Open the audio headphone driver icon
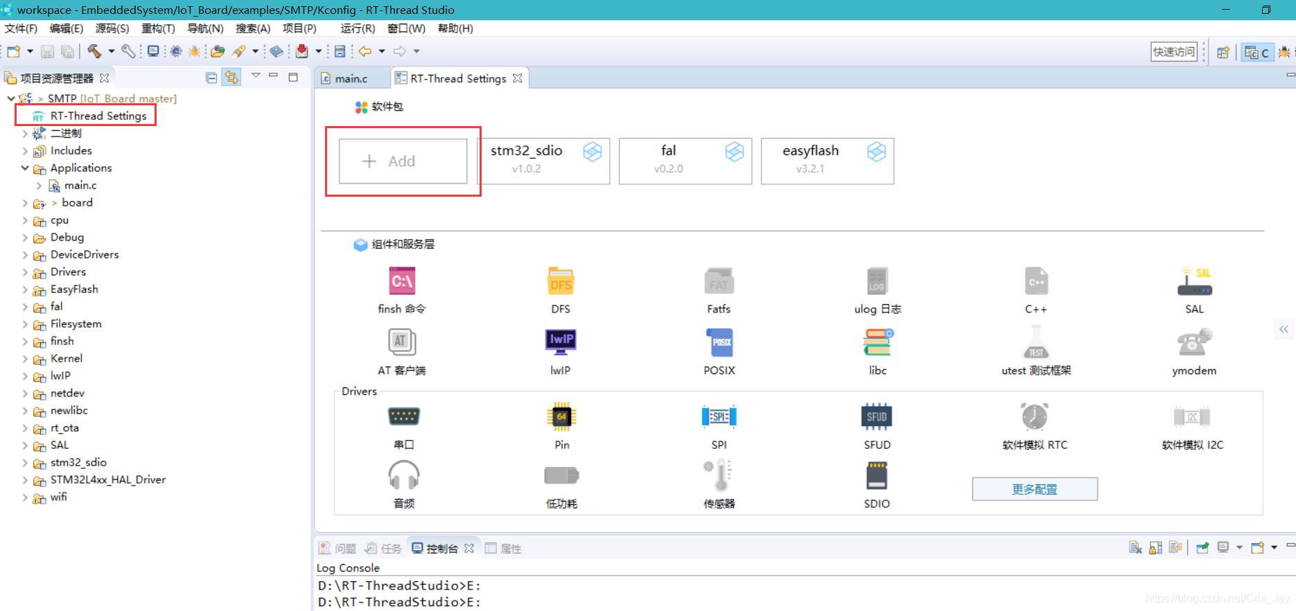The height and width of the screenshot is (611, 1296). coord(403,475)
